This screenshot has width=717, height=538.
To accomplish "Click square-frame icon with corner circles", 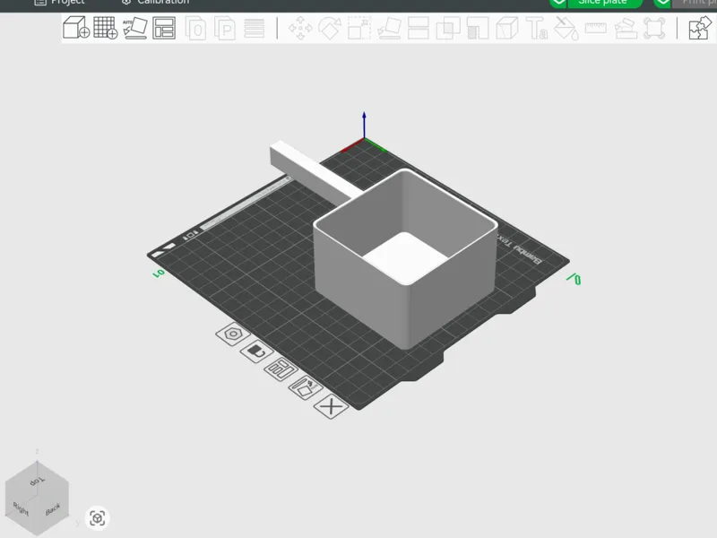I will tap(654, 29).
